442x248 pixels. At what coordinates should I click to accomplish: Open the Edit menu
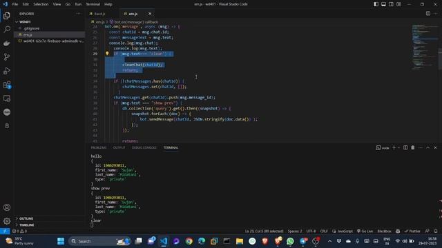pos(26,4)
